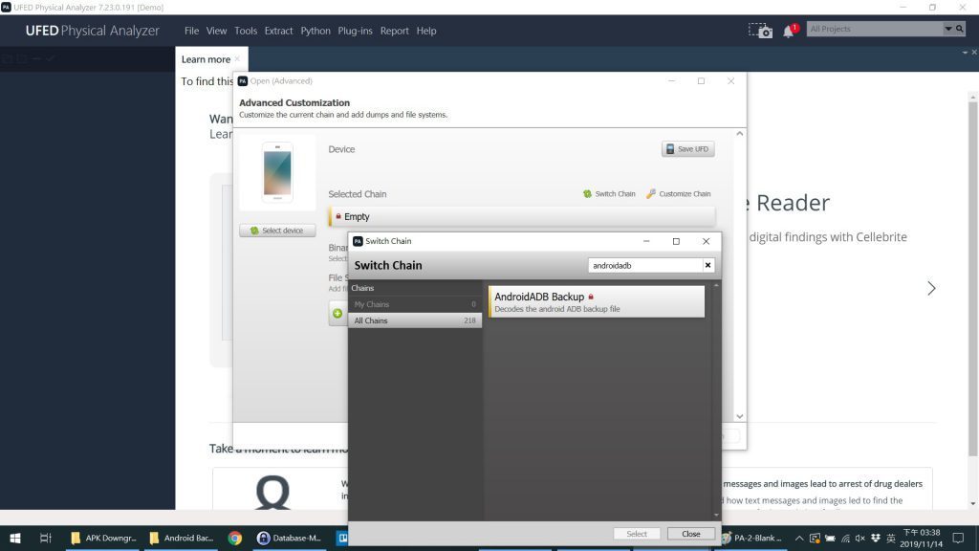Close the Open (Advanced) dialog window
The image size is (979, 551).
[x=730, y=81]
